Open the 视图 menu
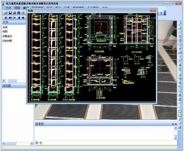This screenshot has width=184, height=151. click(x=18, y=8)
